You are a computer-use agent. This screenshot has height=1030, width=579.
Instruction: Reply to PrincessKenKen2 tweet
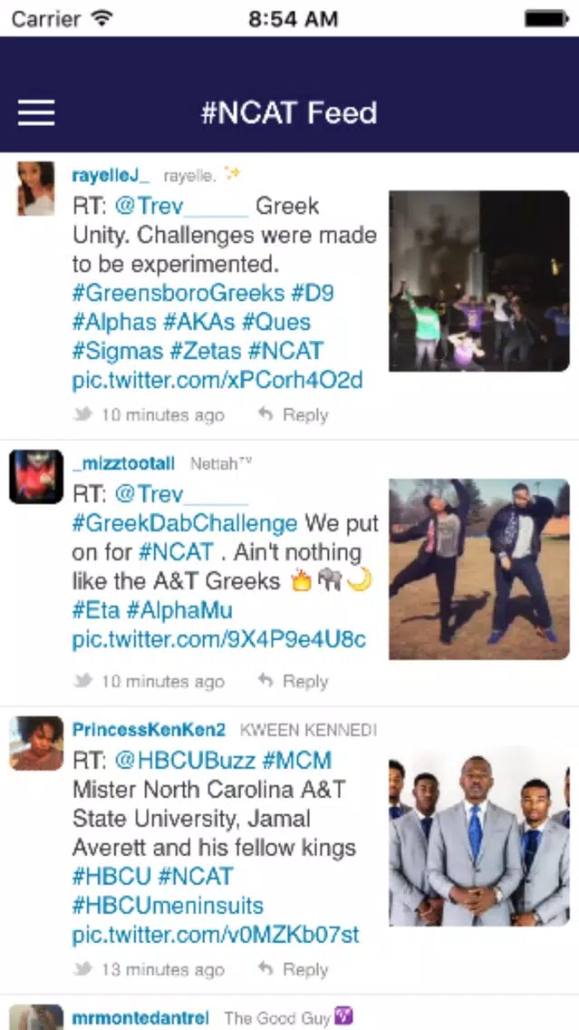point(293,969)
